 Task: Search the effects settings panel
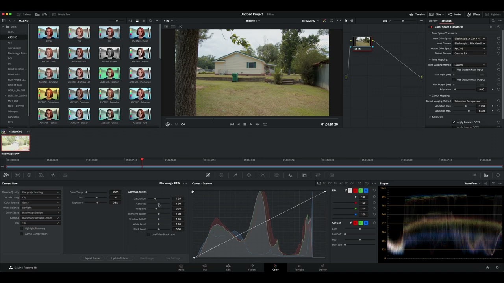[493, 21]
